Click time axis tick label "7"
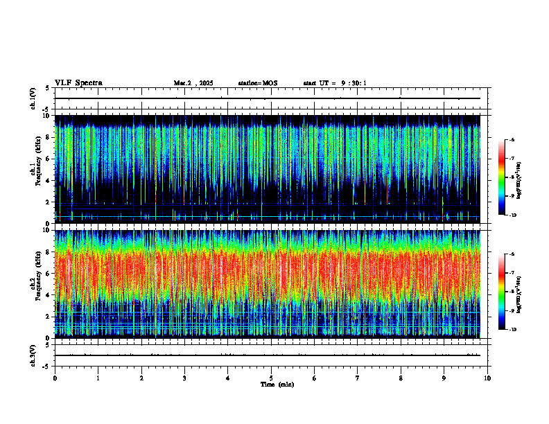This screenshot has width=549, height=424. [x=358, y=378]
